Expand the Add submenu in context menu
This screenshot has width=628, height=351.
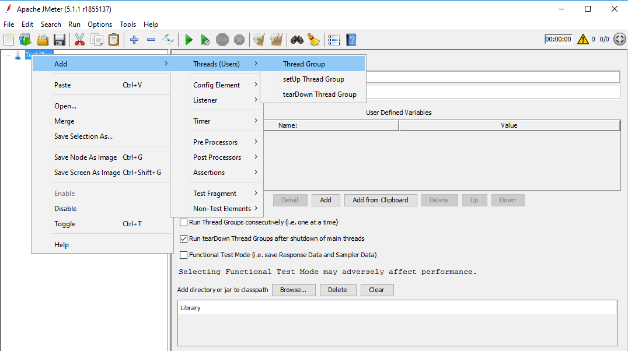pyautogui.click(x=102, y=64)
